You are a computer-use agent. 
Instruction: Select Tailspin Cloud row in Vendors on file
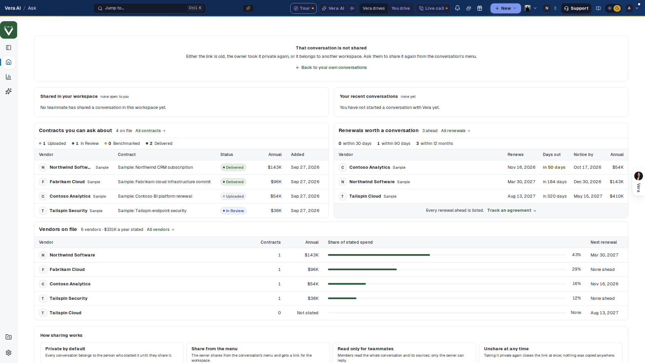pyautogui.click(x=331, y=313)
